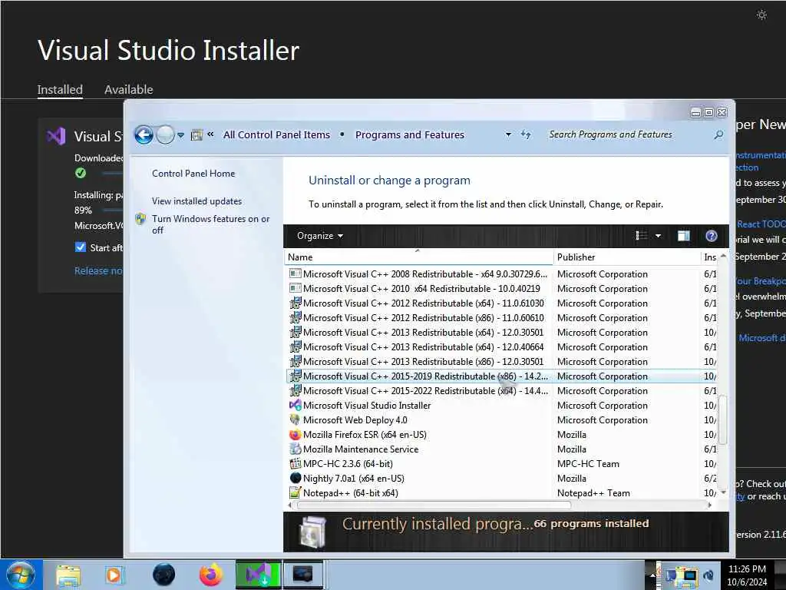Click the Microsoft Visual Studio Installer program icon
The image size is (786, 590).
tap(296, 405)
